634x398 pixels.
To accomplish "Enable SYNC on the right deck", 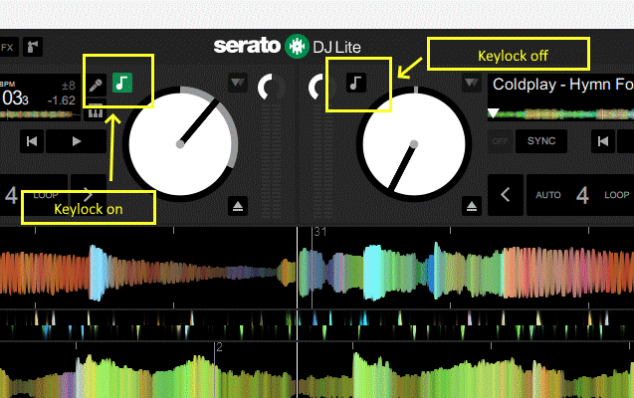I will 541,141.
